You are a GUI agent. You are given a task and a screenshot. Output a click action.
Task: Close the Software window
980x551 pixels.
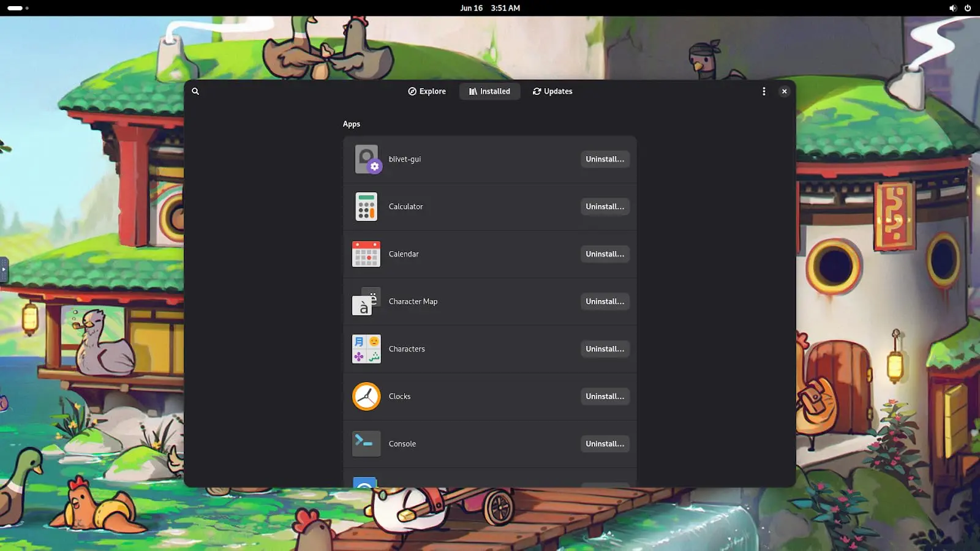(784, 91)
